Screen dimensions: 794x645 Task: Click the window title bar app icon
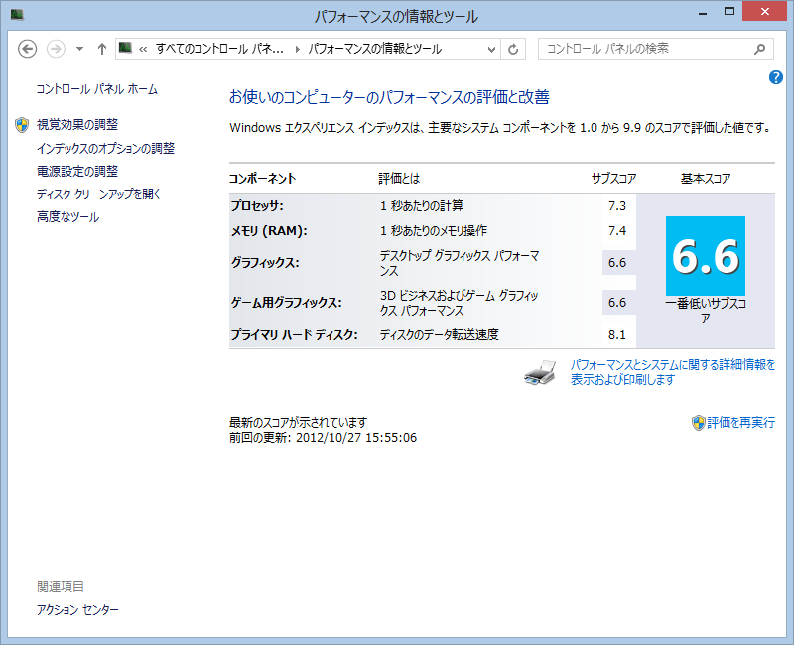coord(17,14)
